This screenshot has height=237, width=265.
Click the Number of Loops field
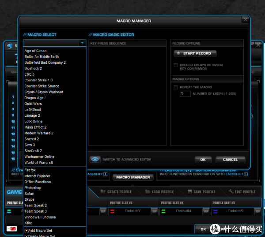[x=185, y=94]
